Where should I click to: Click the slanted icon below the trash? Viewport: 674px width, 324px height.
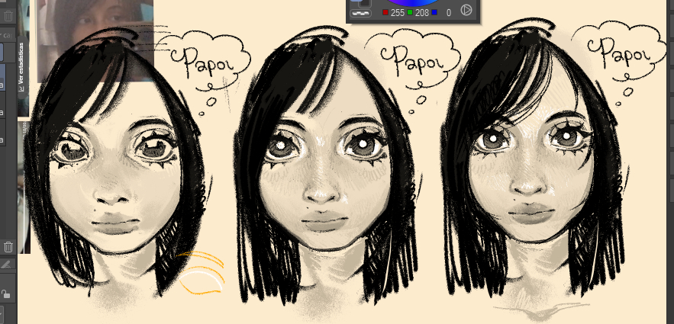tap(6, 264)
